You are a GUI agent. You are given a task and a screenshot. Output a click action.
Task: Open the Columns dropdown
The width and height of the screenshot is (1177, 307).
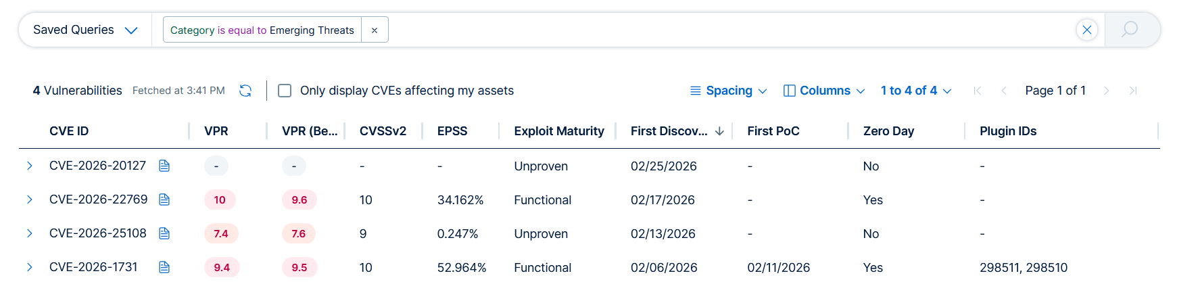tap(823, 91)
